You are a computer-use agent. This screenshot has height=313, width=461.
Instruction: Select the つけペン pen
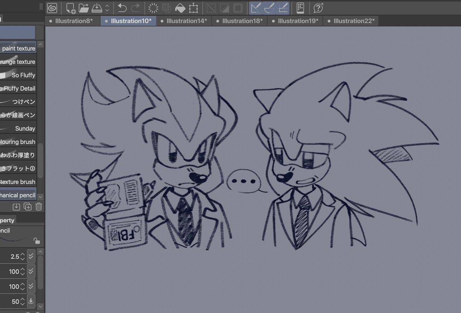click(x=18, y=102)
